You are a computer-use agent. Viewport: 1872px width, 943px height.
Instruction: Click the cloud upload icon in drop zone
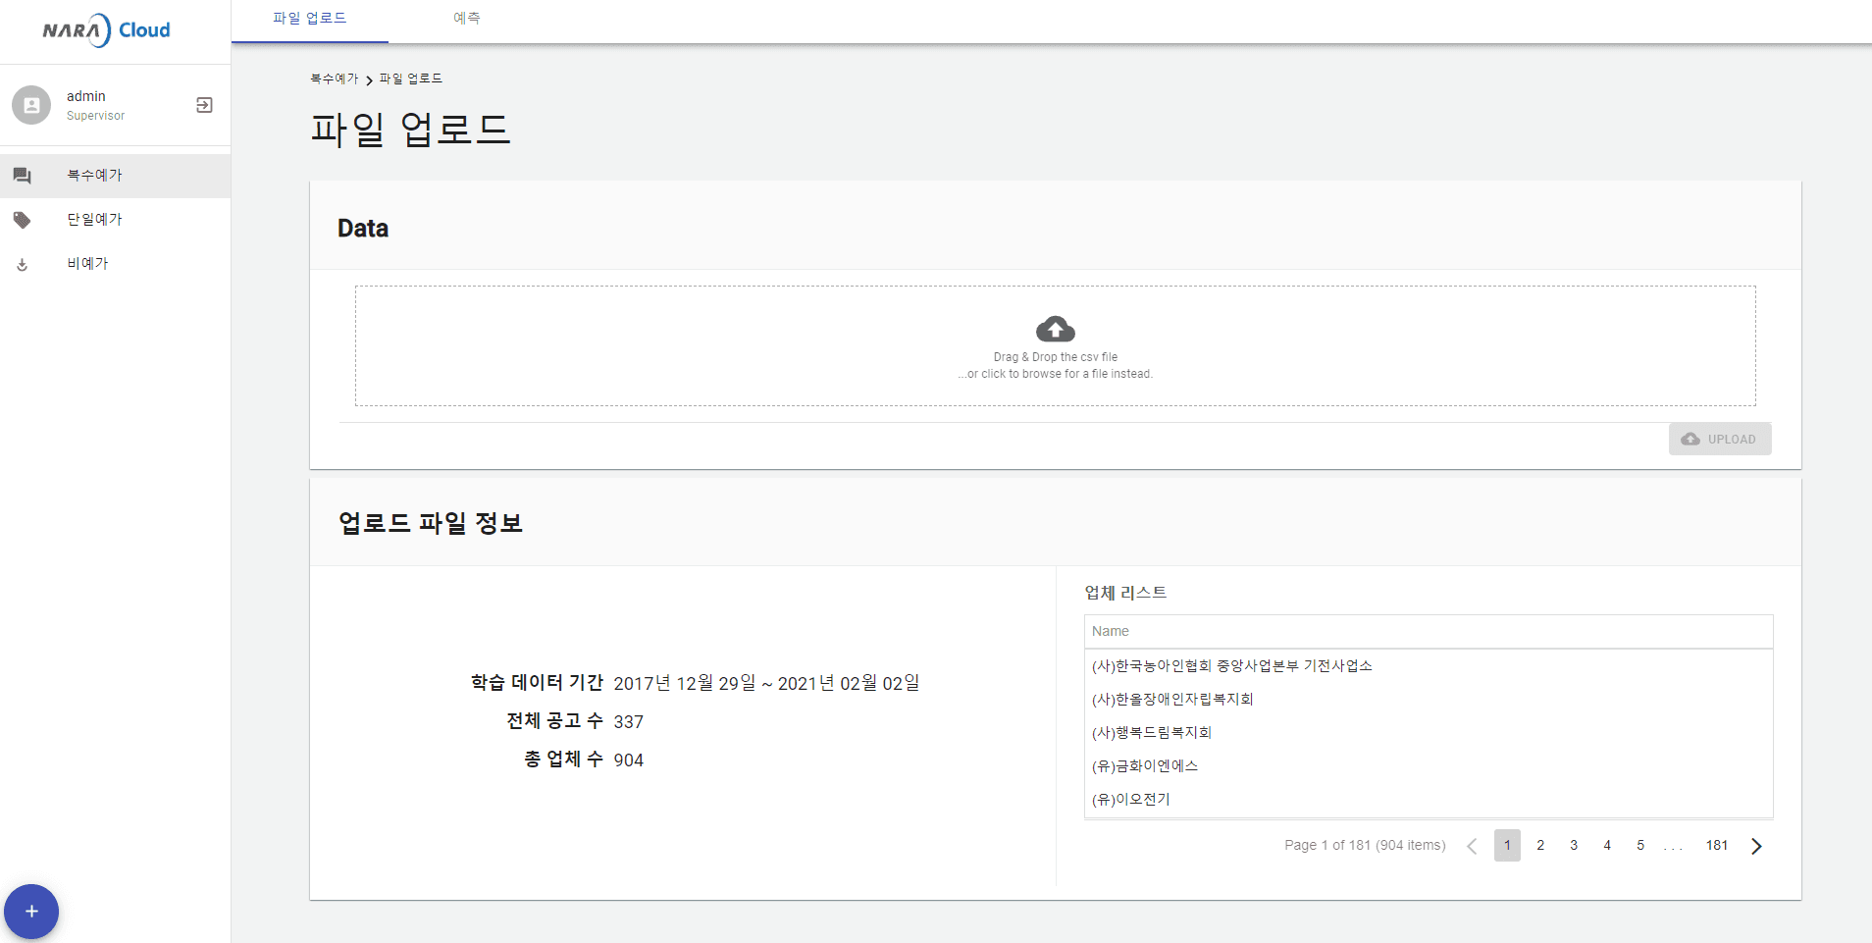tap(1055, 329)
